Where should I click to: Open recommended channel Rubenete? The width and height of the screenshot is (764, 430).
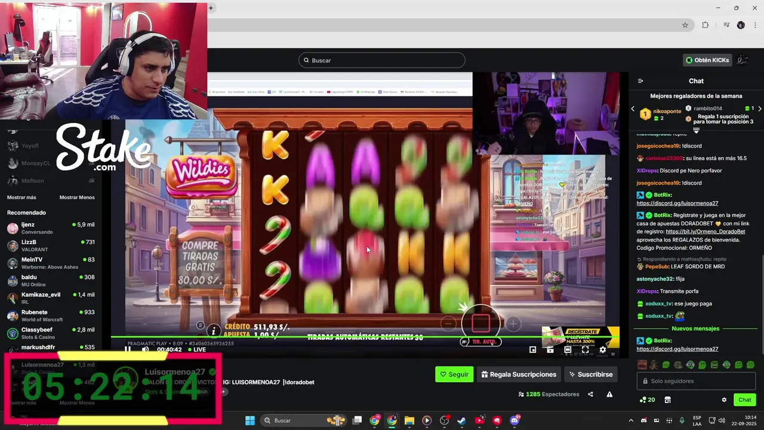(51, 315)
